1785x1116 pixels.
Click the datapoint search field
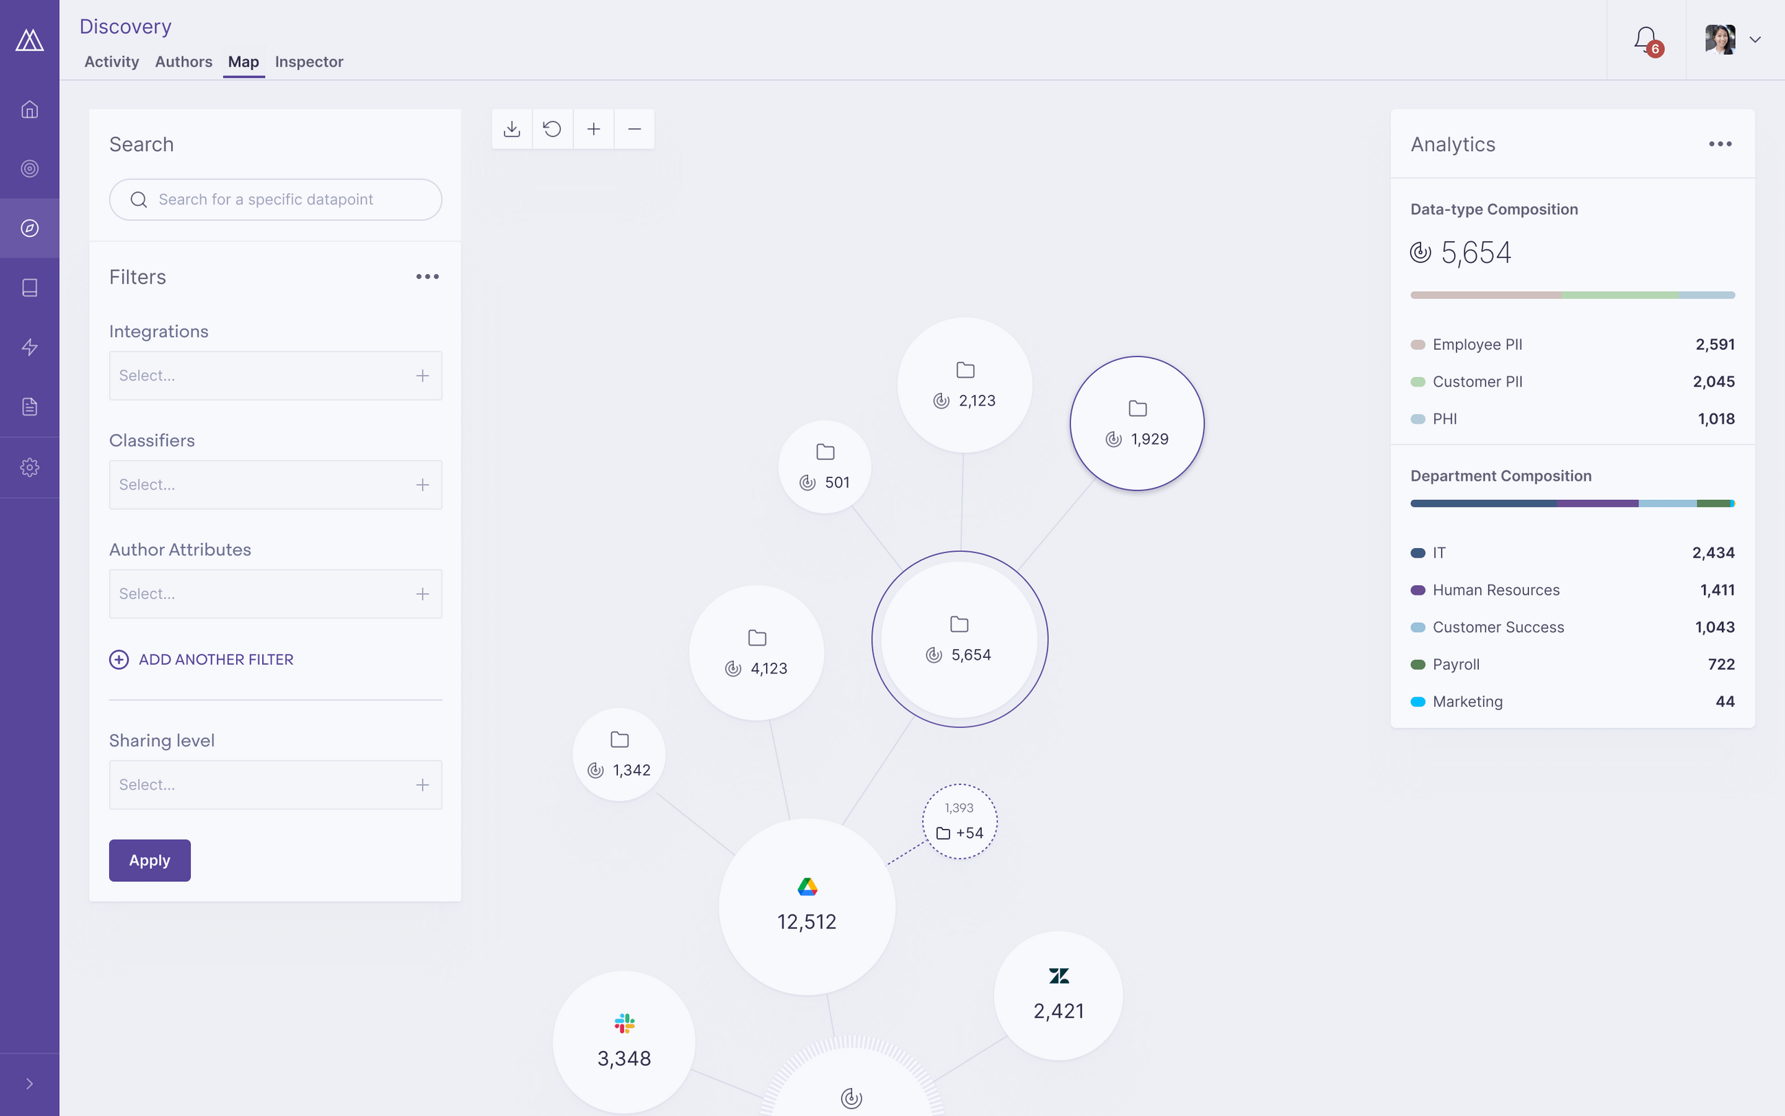click(x=275, y=199)
